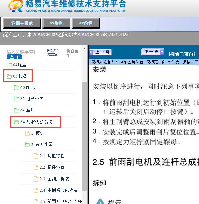Screen dimensions: 199x204
Task: Click the page icon beside 2.2 部件位置
Action: point(36,167)
